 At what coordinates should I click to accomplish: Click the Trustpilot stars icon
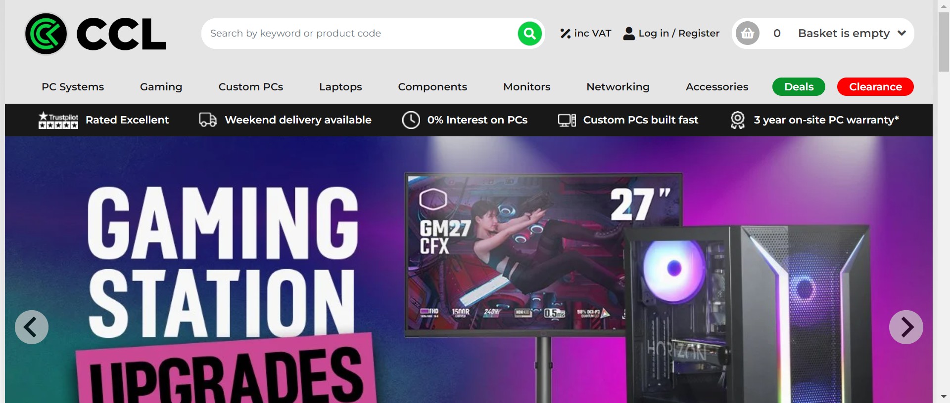pyautogui.click(x=58, y=120)
